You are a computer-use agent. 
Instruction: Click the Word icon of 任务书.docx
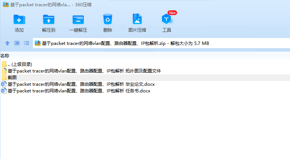[4, 91]
